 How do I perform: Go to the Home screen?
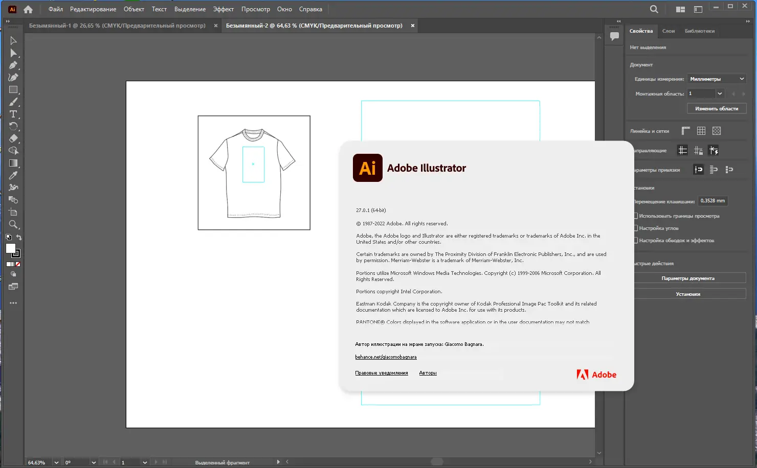28,9
